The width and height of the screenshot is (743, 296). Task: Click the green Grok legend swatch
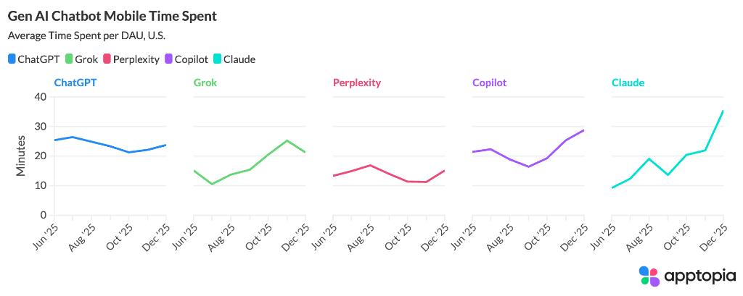[x=69, y=59]
